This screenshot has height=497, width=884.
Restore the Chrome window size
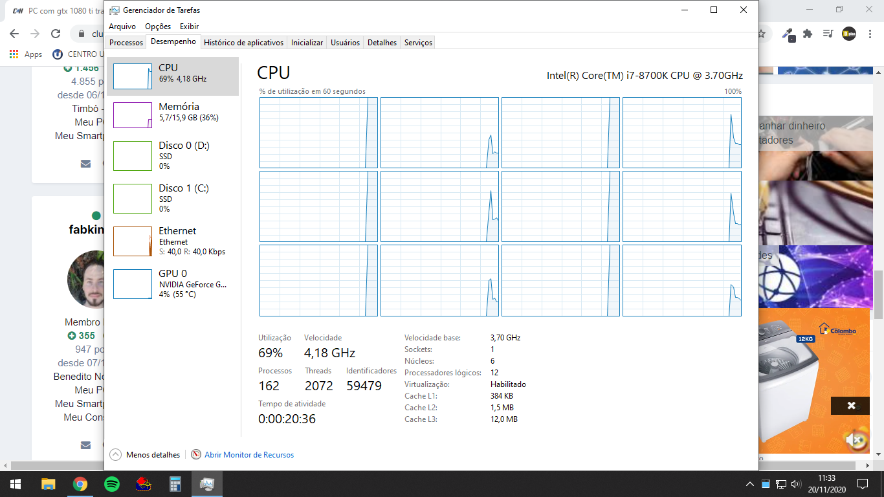[x=839, y=9]
